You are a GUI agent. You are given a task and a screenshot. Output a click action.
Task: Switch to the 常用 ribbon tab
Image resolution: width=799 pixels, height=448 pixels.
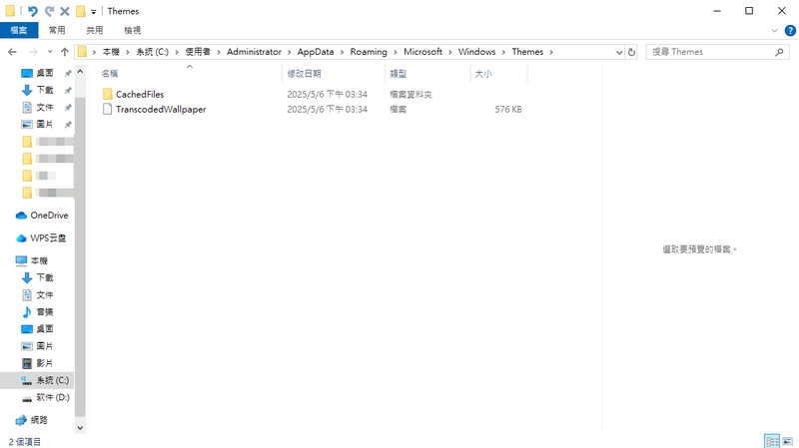point(57,30)
